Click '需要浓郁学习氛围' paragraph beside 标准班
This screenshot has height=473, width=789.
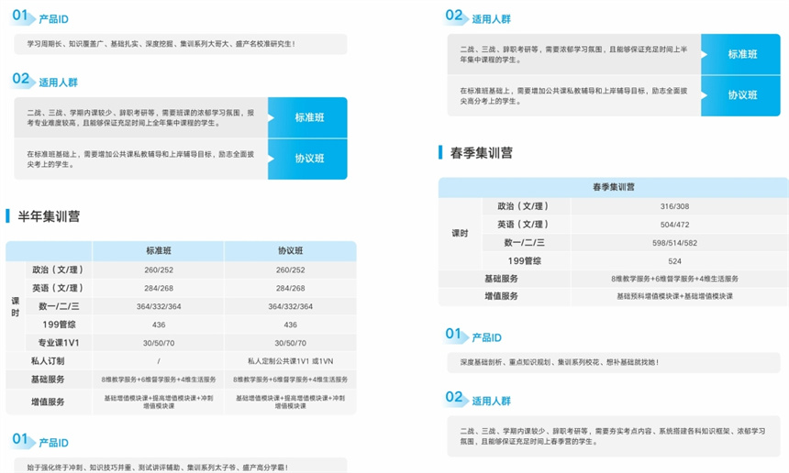tap(573, 54)
